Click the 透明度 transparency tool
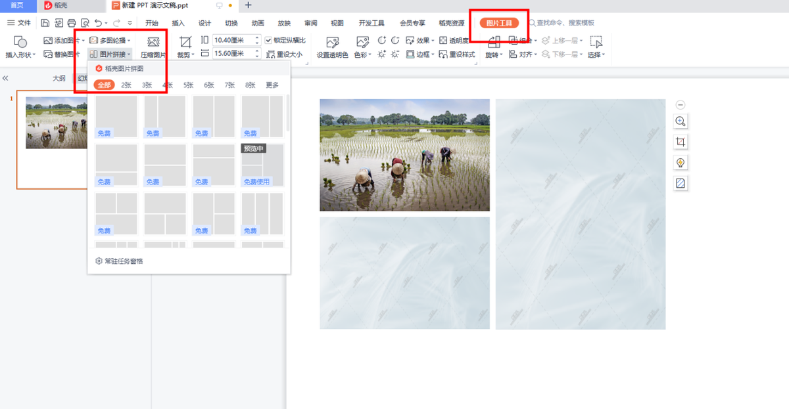The height and width of the screenshot is (409, 789). coord(454,41)
